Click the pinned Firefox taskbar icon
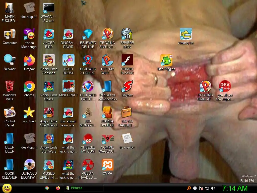The image size is (257, 193). (x=58, y=188)
